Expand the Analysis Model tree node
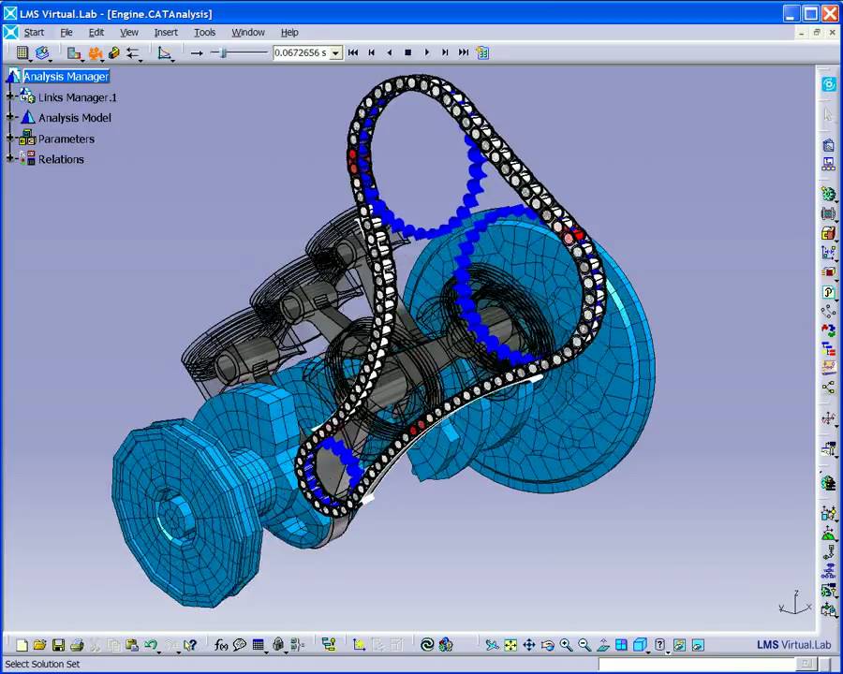This screenshot has width=843, height=674. pos(9,117)
